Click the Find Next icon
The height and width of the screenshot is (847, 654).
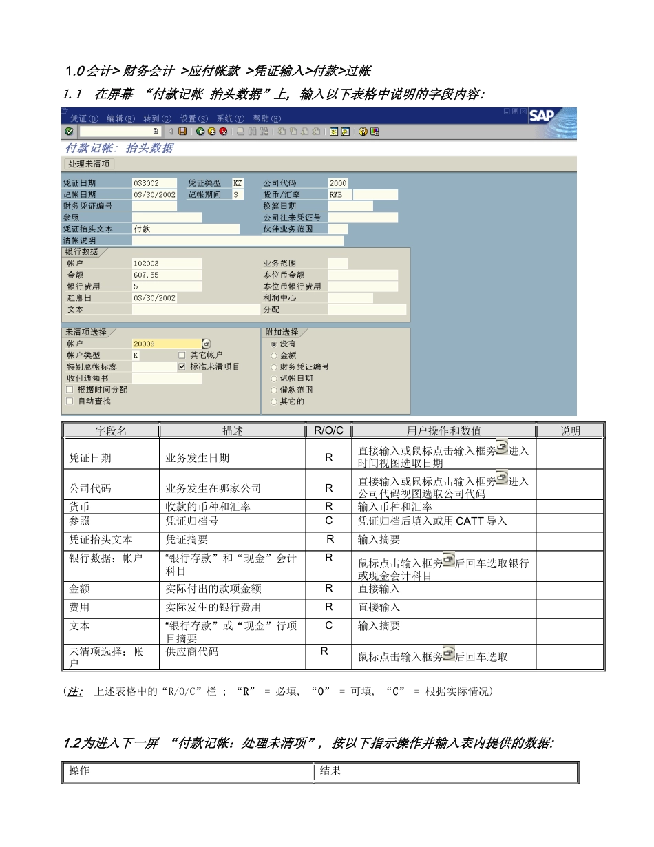pos(264,131)
